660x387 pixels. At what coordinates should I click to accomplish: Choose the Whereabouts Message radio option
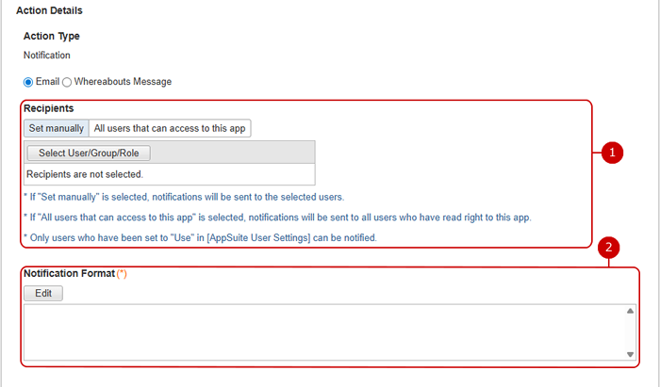pyautogui.click(x=67, y=82)
